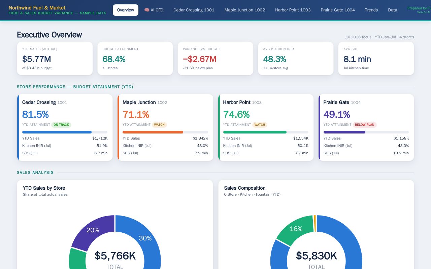Click the Harbor Point store card title
This screenshot has height=269, width=431.
point(237,102)
